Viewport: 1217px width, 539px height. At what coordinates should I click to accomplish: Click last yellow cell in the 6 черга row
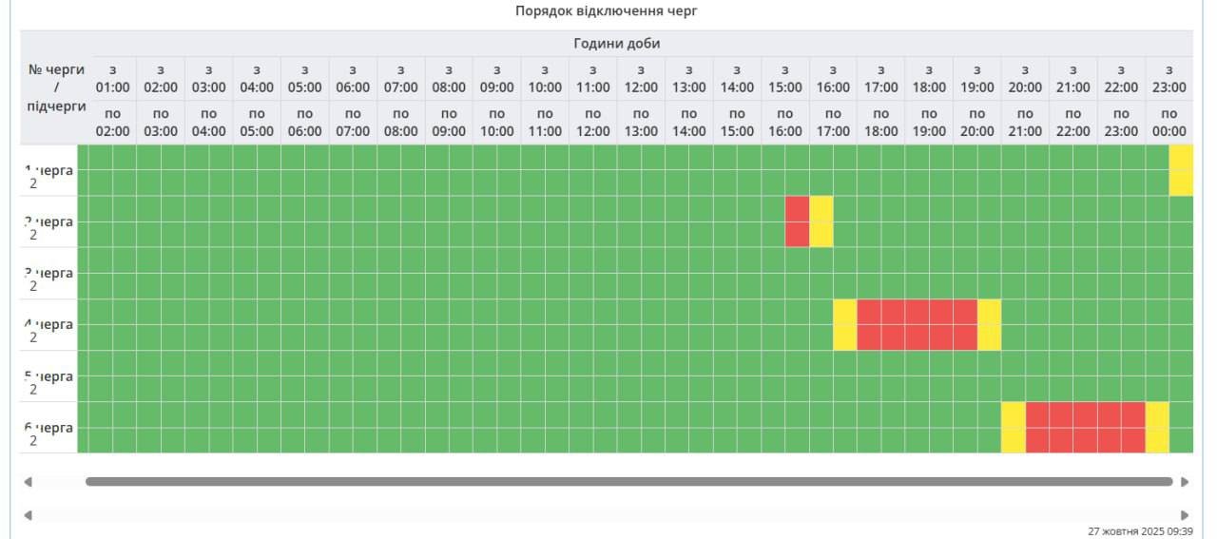[1157, 428]
